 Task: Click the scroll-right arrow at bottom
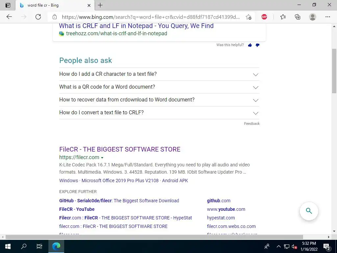329,237
